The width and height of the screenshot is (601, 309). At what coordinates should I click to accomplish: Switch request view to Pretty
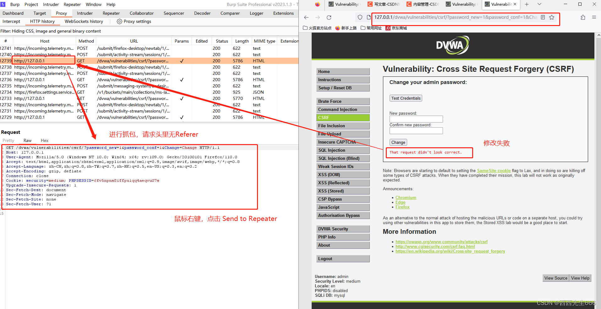click(8, 140)
